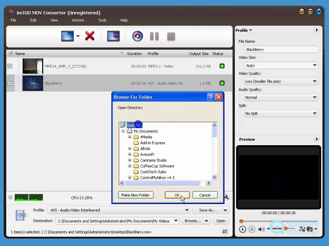The image size is (329, 246).
Task: Open the Edit menu
Action: (x=33, y=20)
